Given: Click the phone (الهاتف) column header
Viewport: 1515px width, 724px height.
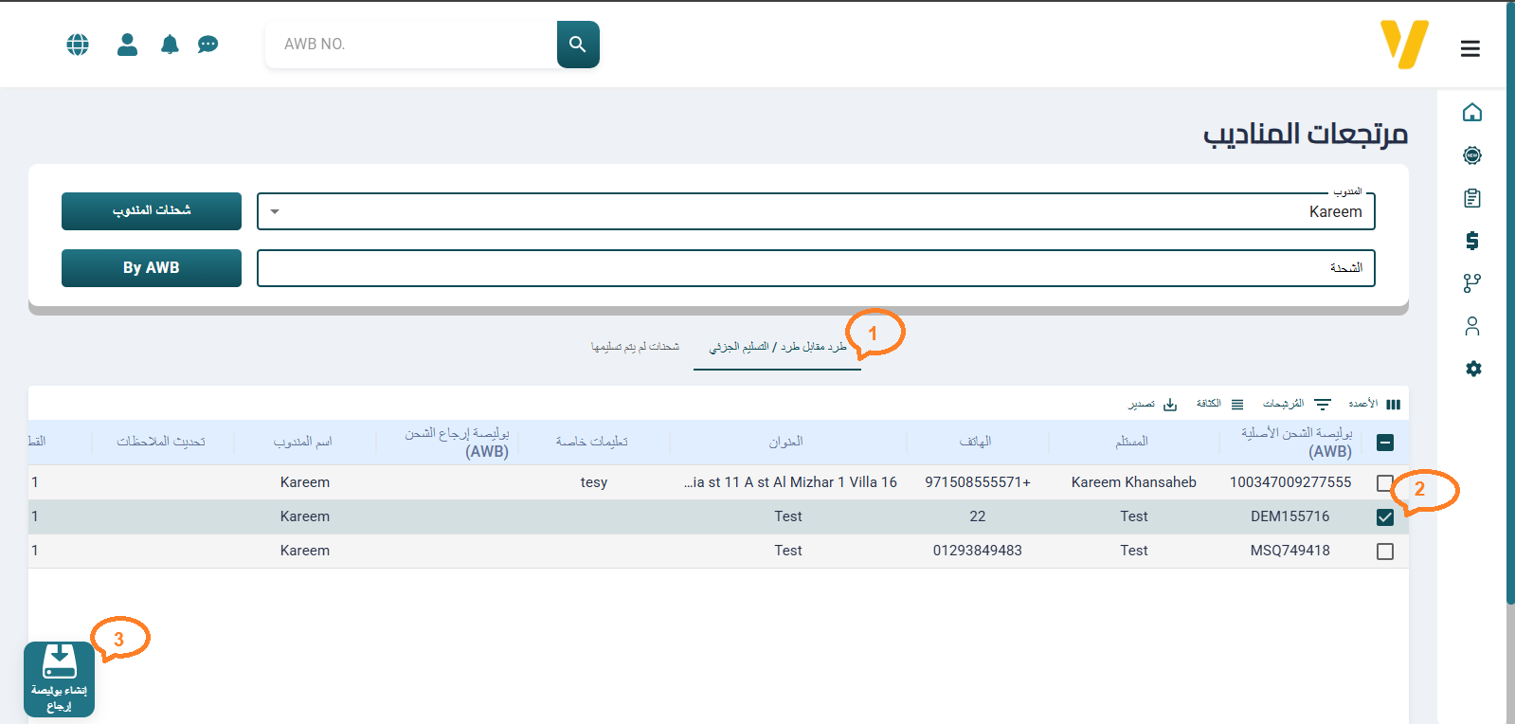Looking at the screenshot, I should 975,442.
